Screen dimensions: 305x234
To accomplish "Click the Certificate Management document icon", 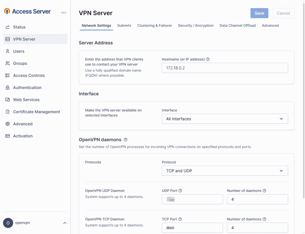I will [8, 112].
